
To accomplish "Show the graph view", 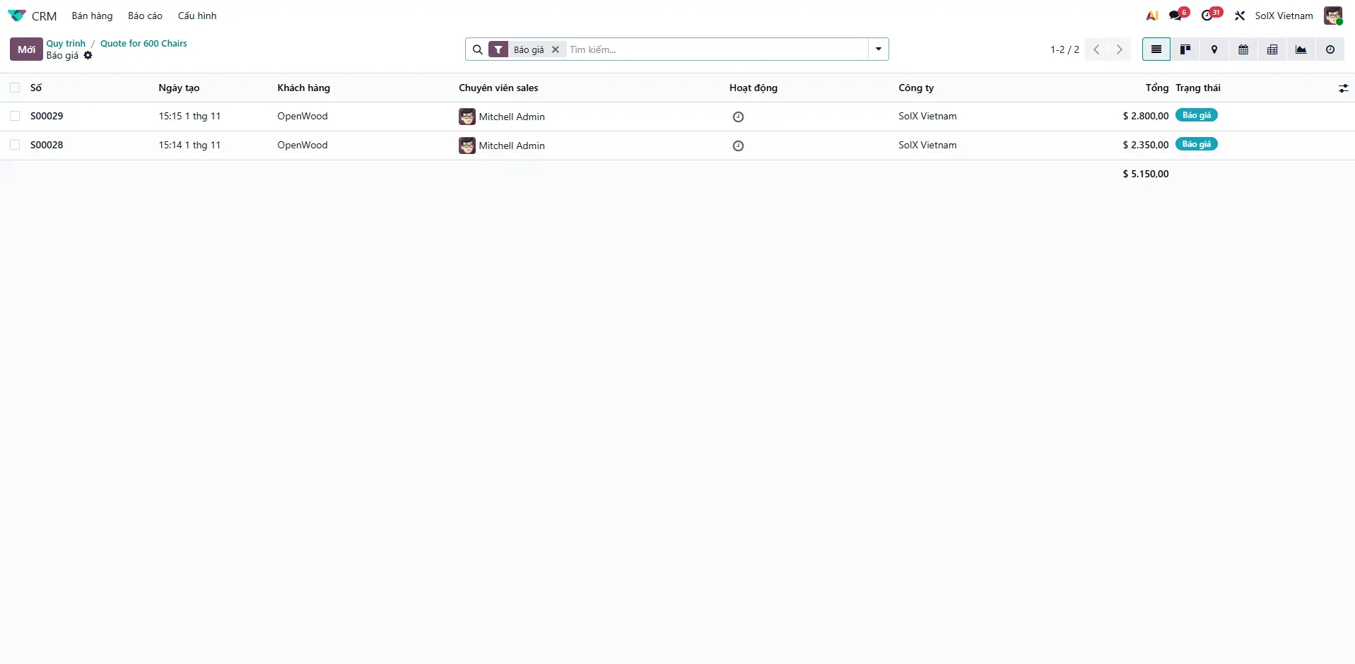I will tap(1301, 49).
